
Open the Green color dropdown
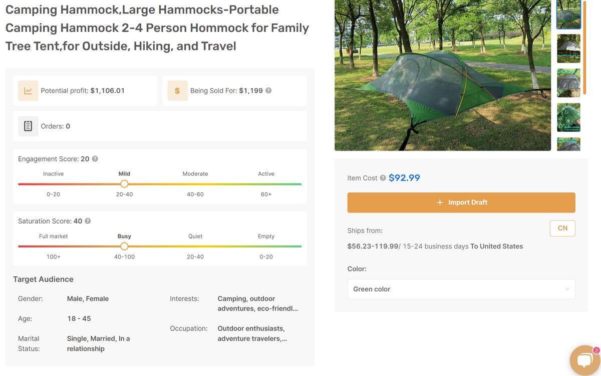click(461, 289)
